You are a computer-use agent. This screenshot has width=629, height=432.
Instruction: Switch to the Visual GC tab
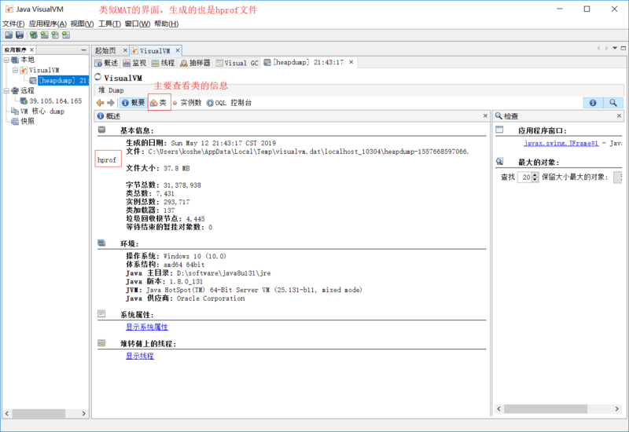coord(237,63)
